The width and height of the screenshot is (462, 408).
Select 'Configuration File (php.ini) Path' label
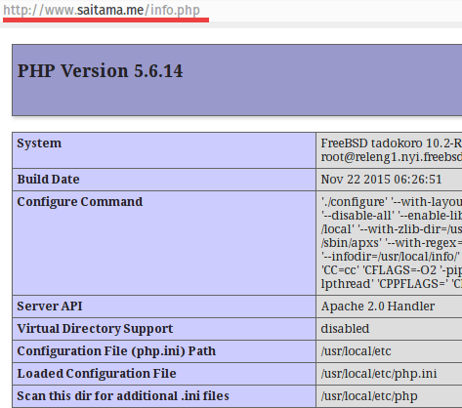coord(116,351)
